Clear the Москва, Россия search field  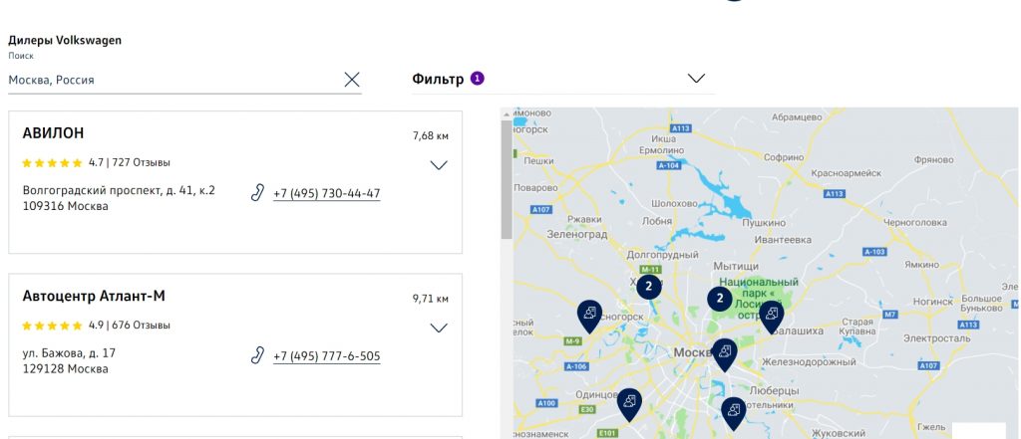click(x=352, y=80)
